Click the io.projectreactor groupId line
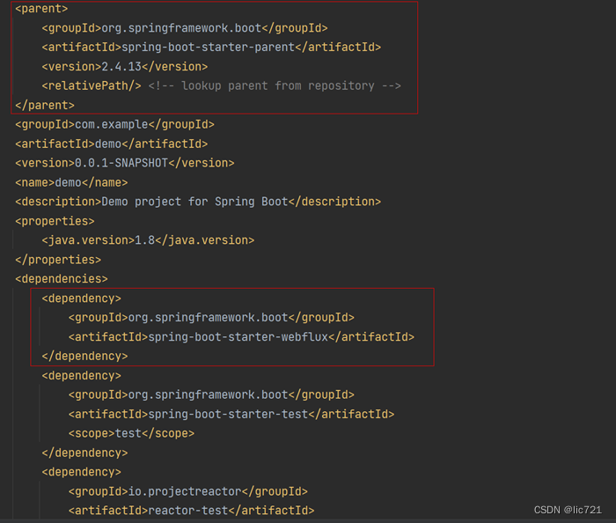The image size is (616, 523). coord(187,491)
